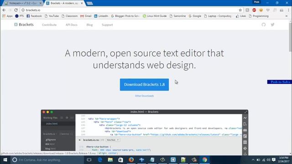Open the Google bookmark

click(x=195, y=16)
